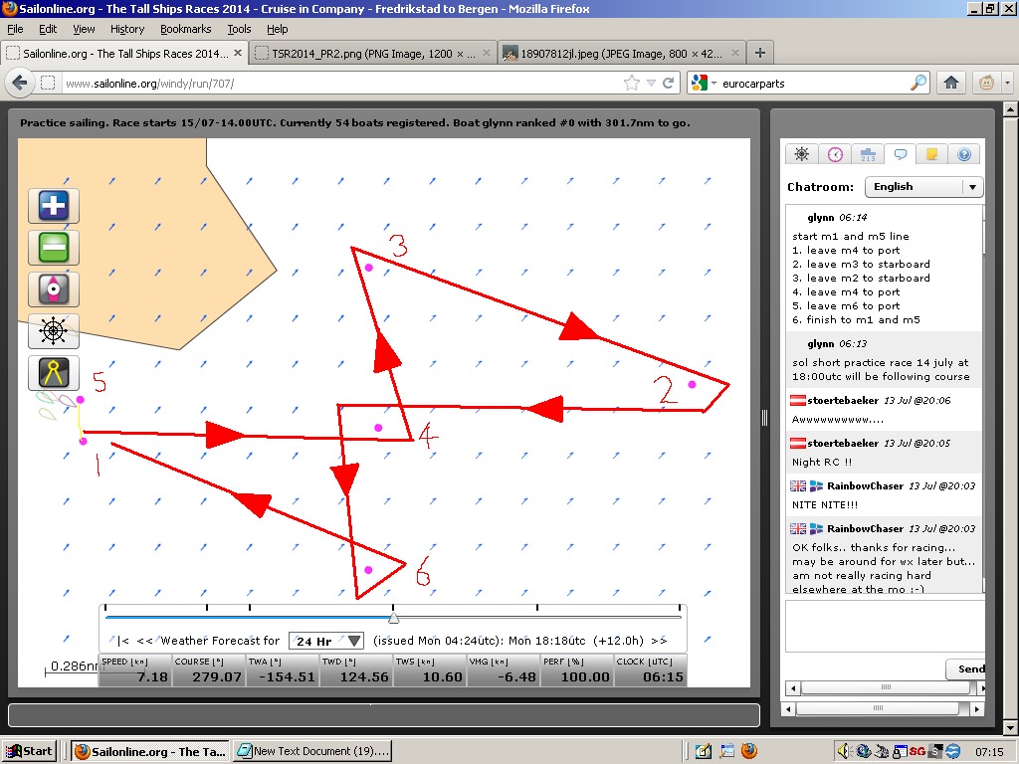Close the Sailonline.org browser tab
Screen dimensions: 1019x764
(x=238, y=53)
